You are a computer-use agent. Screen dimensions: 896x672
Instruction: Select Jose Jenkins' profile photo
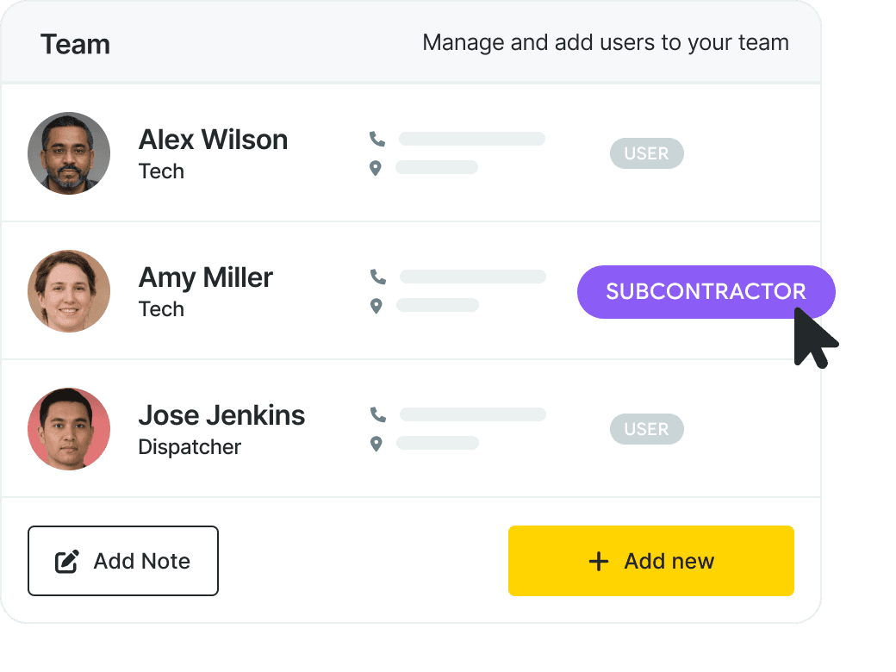69,428
